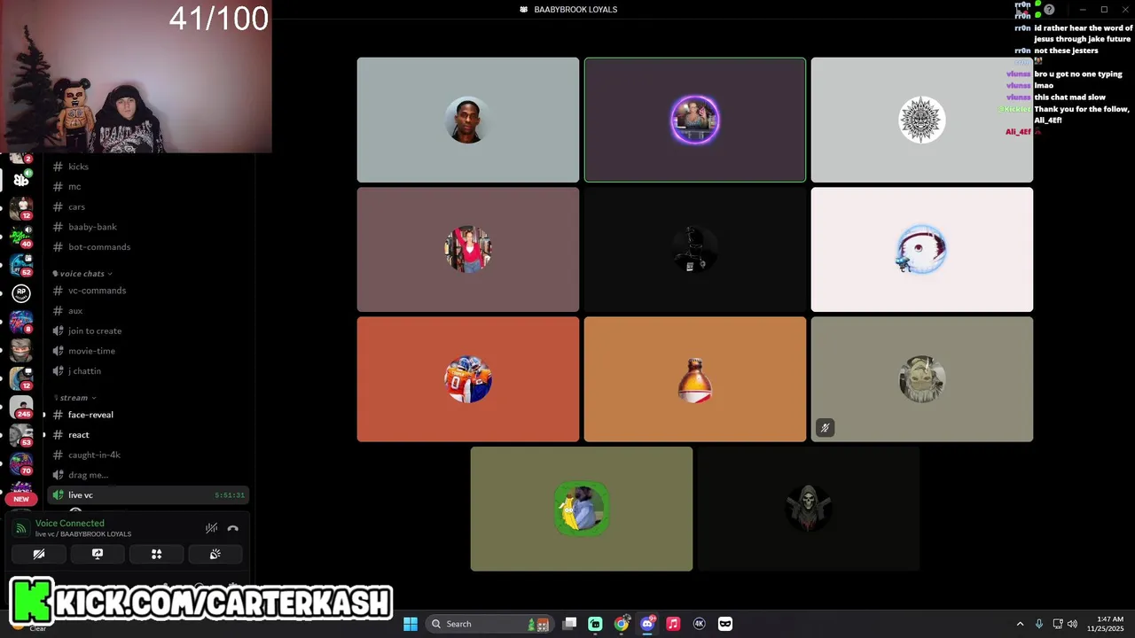Open Google Chrome from the taskbar
This screenshot has height=638, width=1135.
(x=622, y=624)
